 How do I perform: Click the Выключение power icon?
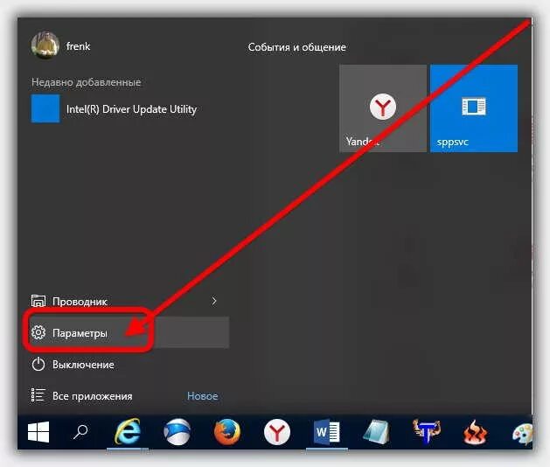[x=38, y=364]
